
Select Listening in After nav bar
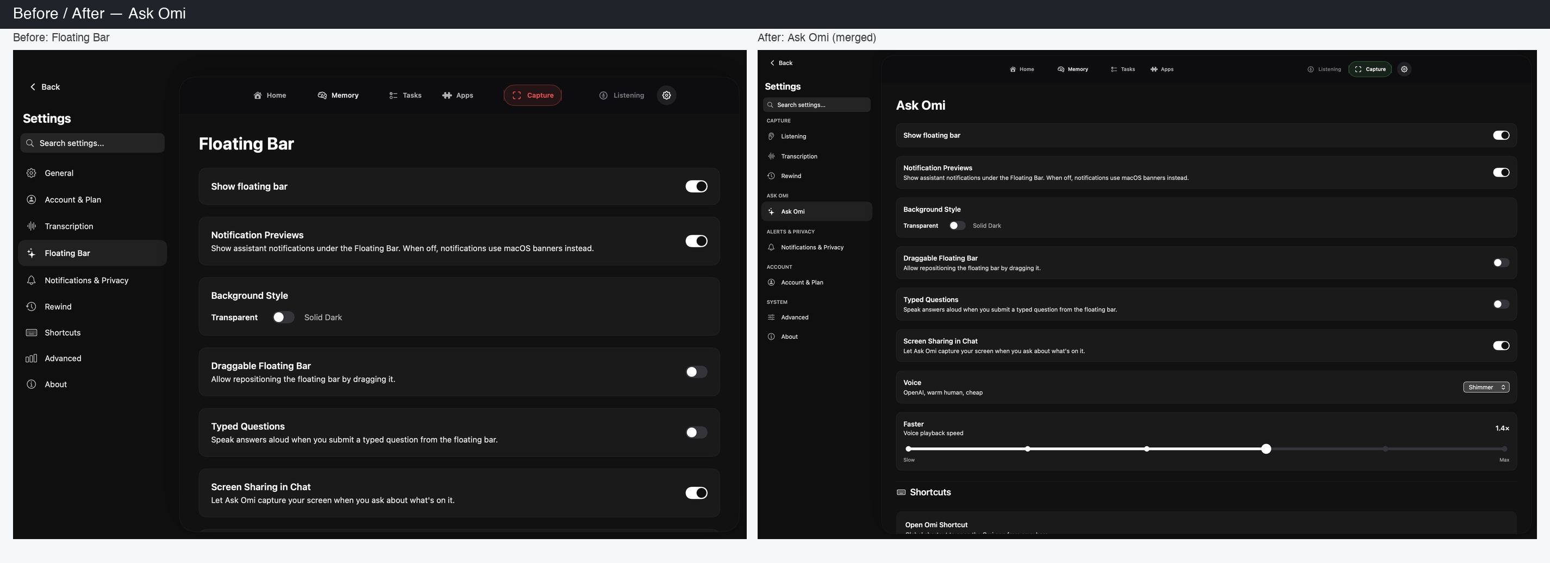(1324, 69)
